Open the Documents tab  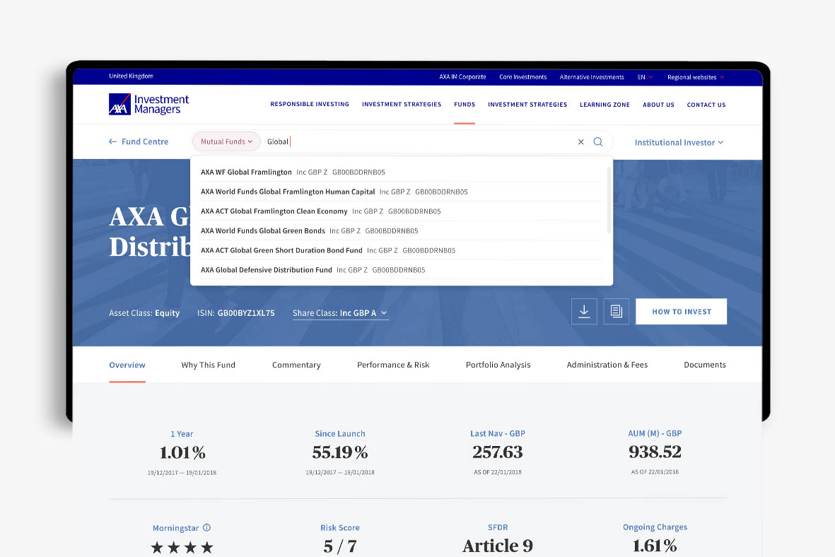click(704, 365)
